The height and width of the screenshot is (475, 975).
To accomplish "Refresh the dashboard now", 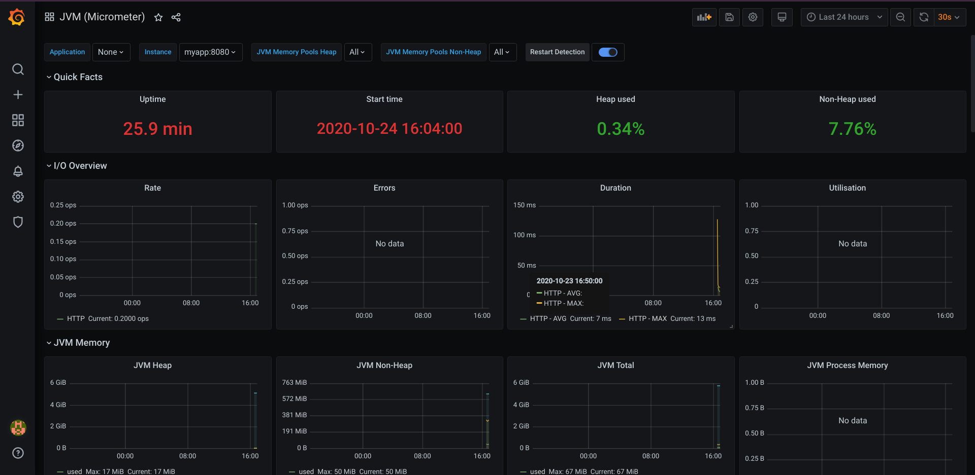I will click(x=924, y=17).
